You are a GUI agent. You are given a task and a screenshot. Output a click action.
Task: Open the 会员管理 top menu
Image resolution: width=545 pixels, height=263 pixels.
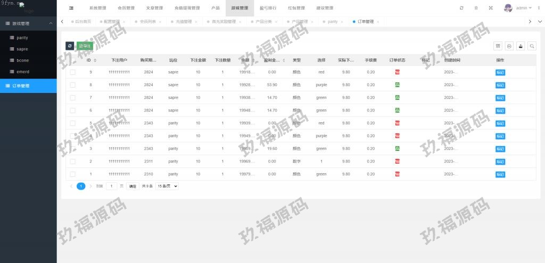[126, 8]
